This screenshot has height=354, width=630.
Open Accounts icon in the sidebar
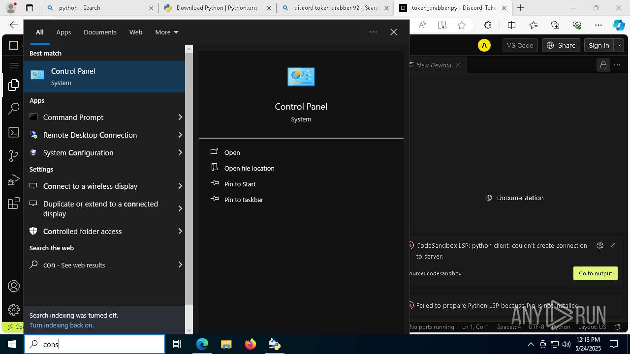13,286
